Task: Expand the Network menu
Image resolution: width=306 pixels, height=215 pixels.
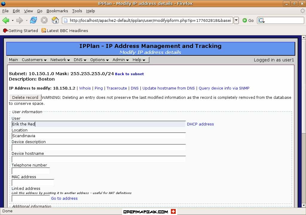Action: click(x=60, y=60)
